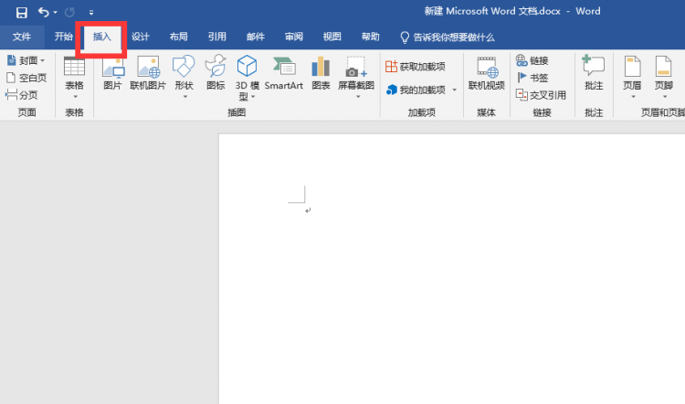The height and width of the screenshot is (404, 685).
Task: Insert a cross-reference via 交叉引用
Action: (541, 95)
